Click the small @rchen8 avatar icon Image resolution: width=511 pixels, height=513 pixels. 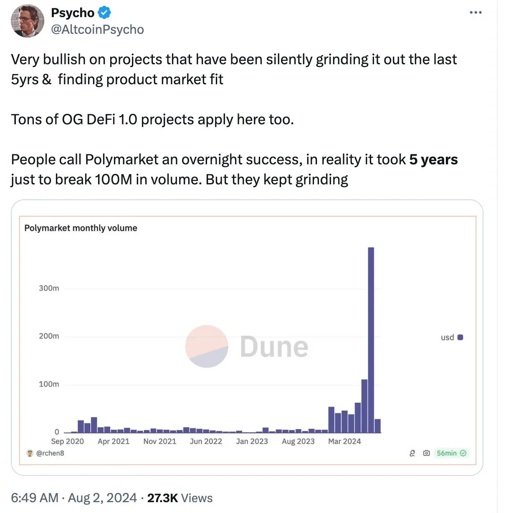tap(30, 453)
